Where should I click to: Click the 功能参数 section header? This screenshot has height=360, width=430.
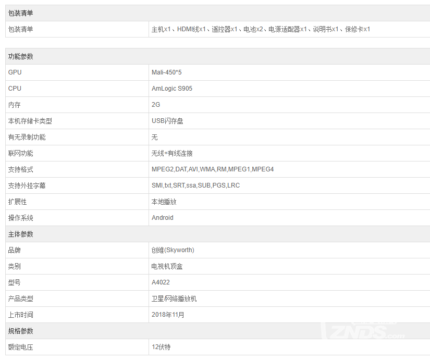20,56
